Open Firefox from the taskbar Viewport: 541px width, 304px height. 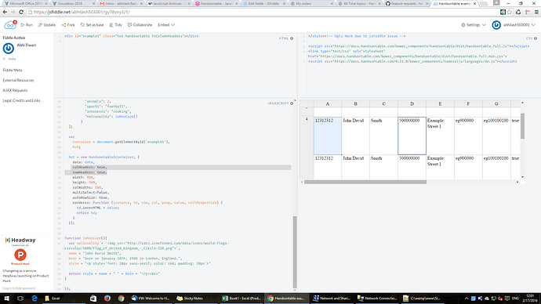[107, 299]
